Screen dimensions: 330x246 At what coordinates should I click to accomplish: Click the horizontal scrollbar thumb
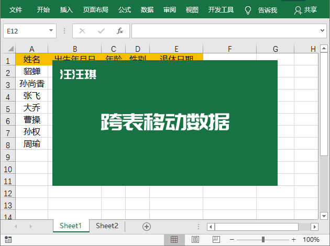click(x=257, y=227)
